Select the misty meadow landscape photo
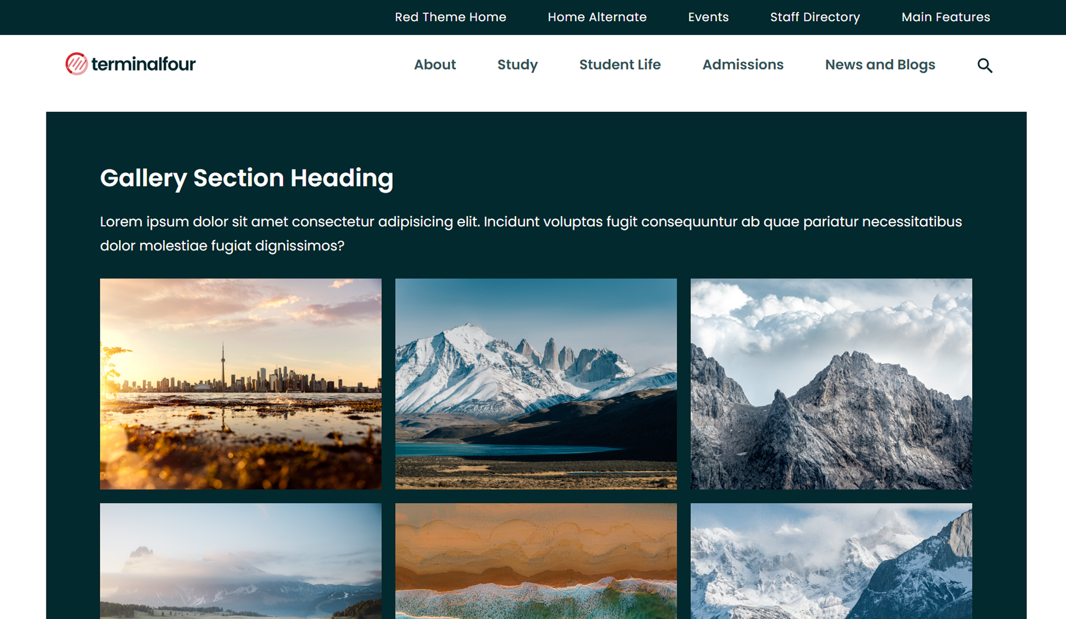 [240, 561]
